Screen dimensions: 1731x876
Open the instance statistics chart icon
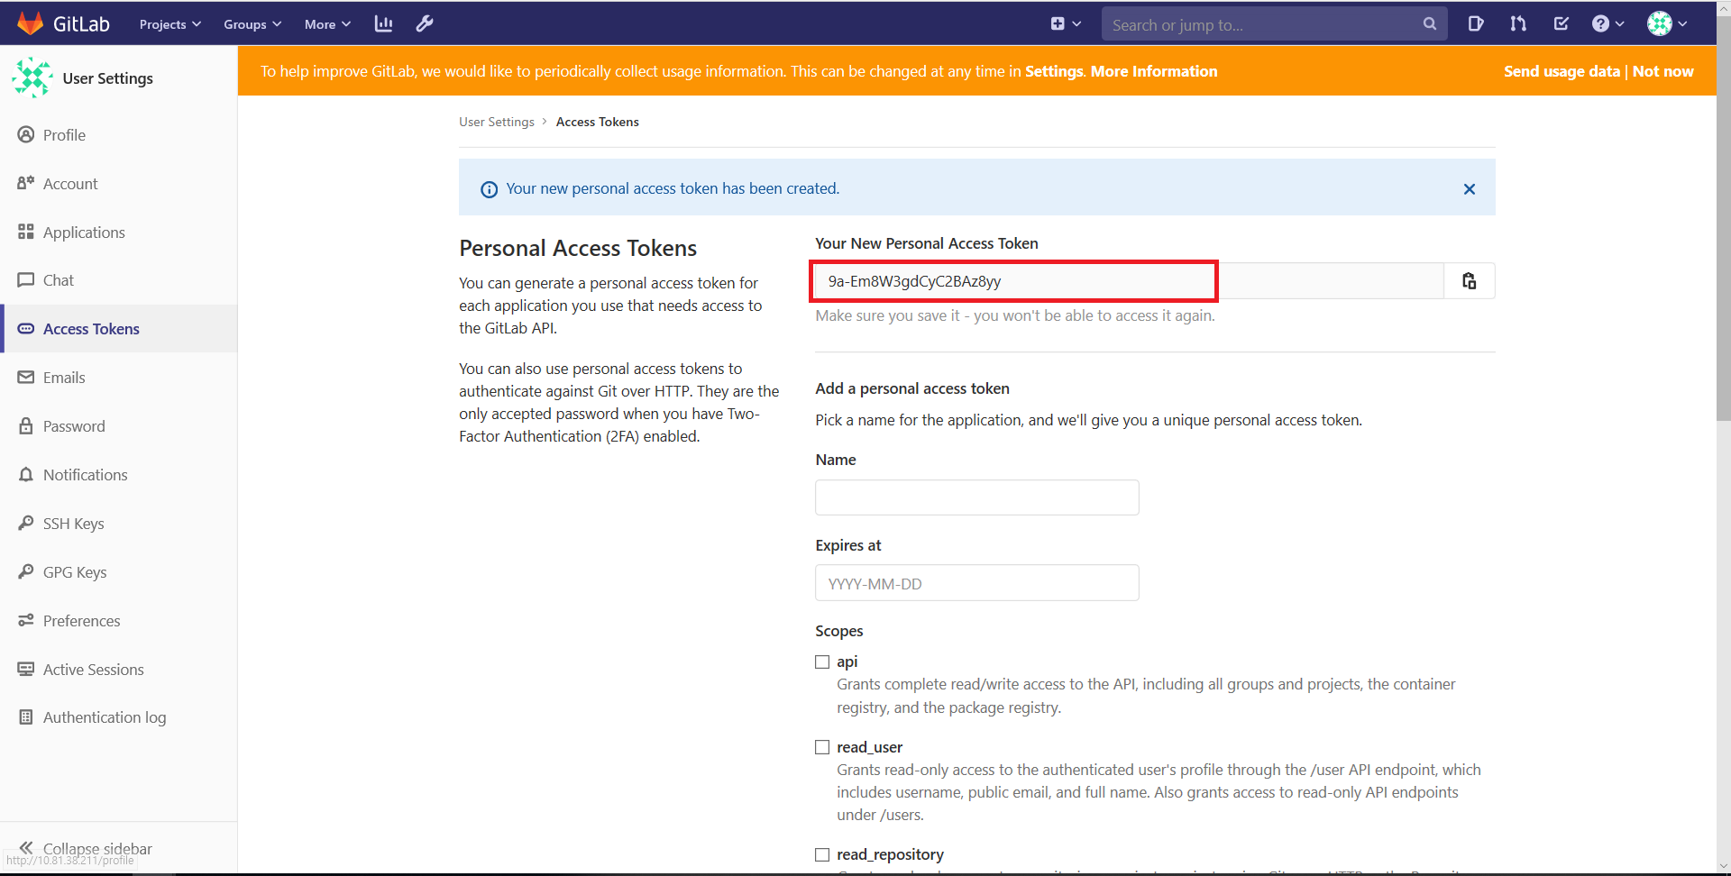[383, 23]
